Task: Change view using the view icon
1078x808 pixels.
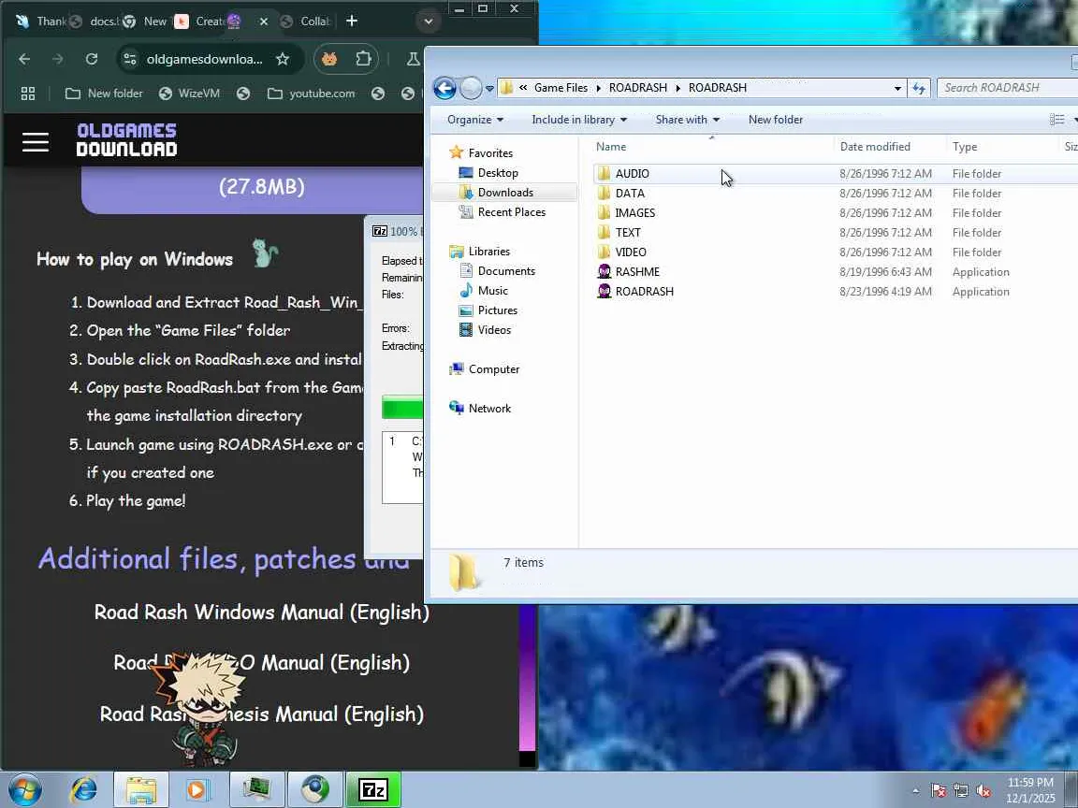Action: [x=1056, y=120]
